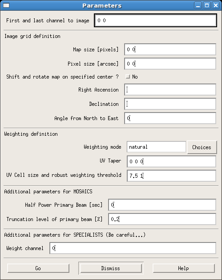The height and width of the screenshot is (280, 222).
Task: Focus the first and last channel field
Action: (155, 21)
